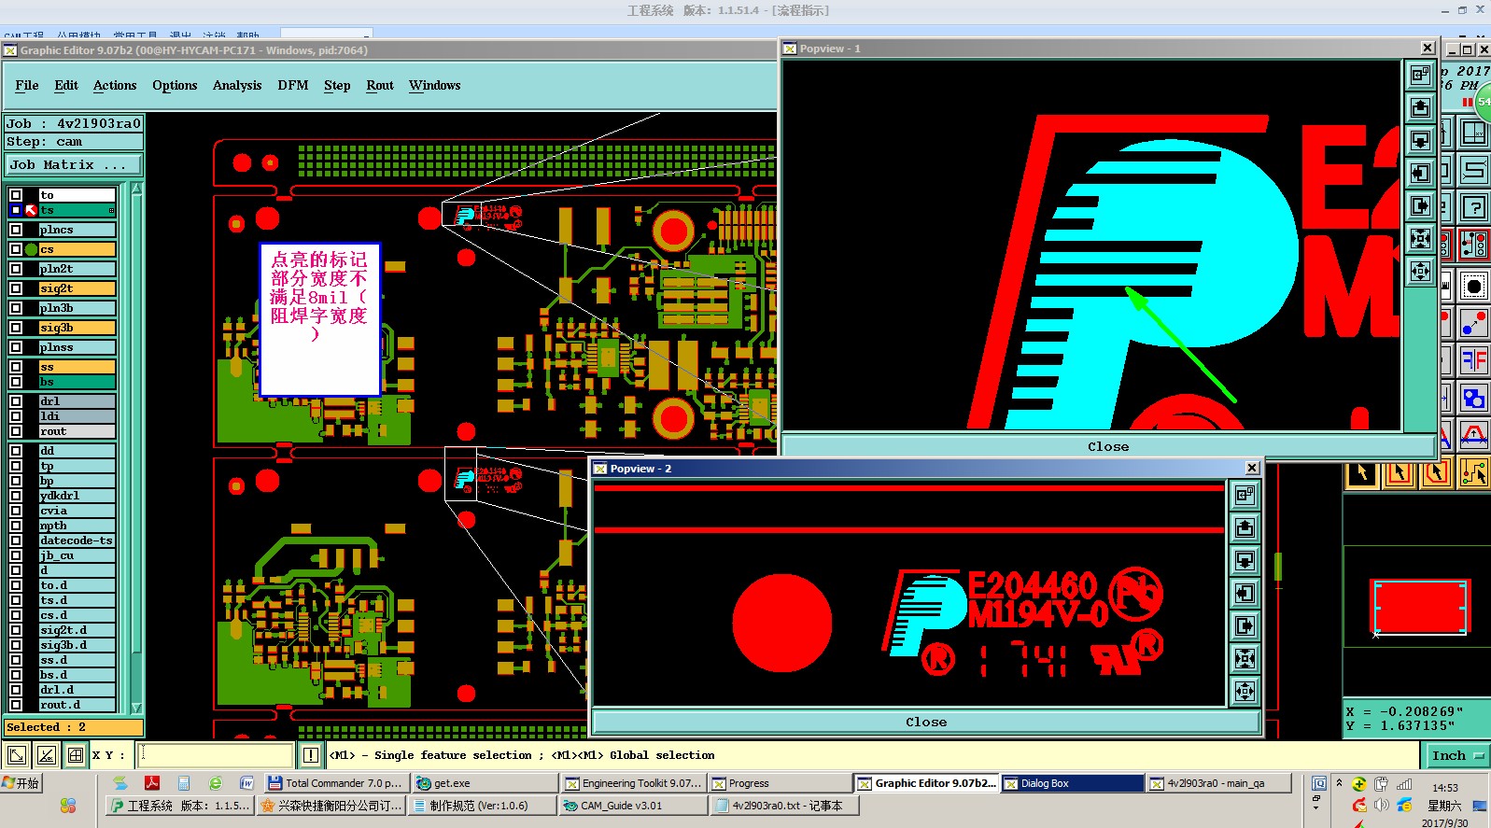Open the Windows menu
This screenshot has width=1491, height=828.
(435, 85)
